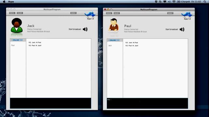Click Paul's businessman avatar picture
This screenshot has width=209, height=117.
[x=114, y=25]
